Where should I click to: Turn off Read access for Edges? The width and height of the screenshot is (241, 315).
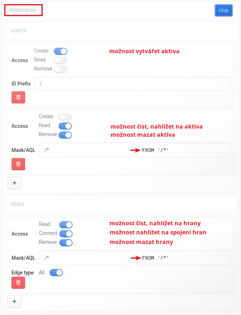point(66,225)
